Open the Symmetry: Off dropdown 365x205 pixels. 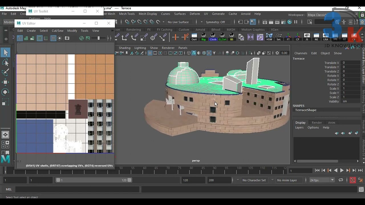click(x=218, y=22)
